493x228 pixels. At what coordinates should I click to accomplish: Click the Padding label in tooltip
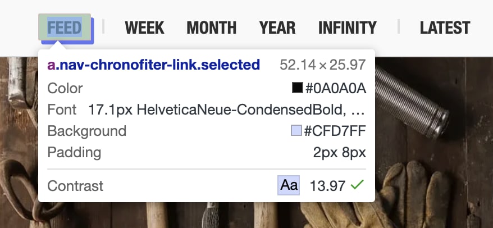[74, 153]
